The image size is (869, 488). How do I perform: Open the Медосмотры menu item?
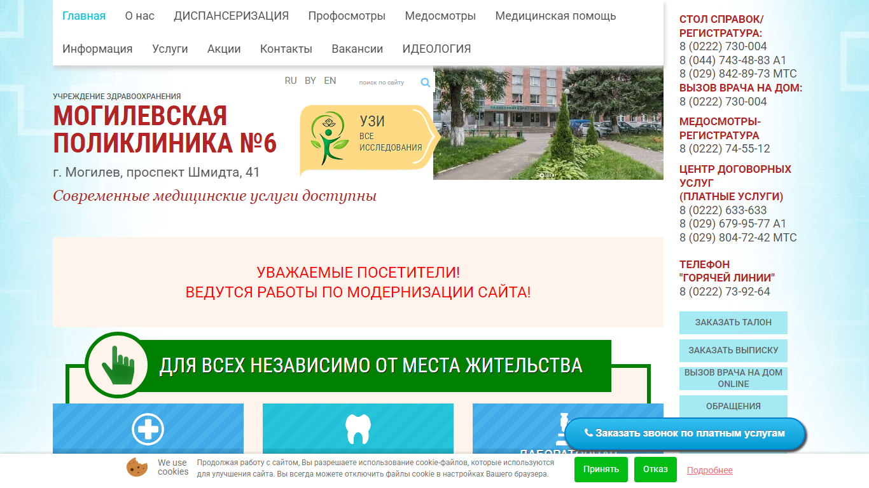(x=440, y=16)
